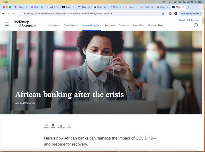Open the browser side panel icon
Viewport: 205px width, 152px height.
coord(170,14)
